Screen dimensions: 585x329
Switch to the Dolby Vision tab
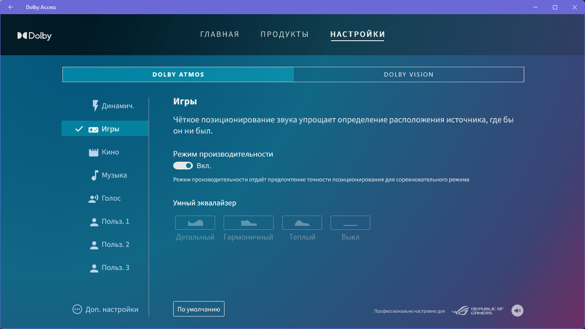[409, 75]
